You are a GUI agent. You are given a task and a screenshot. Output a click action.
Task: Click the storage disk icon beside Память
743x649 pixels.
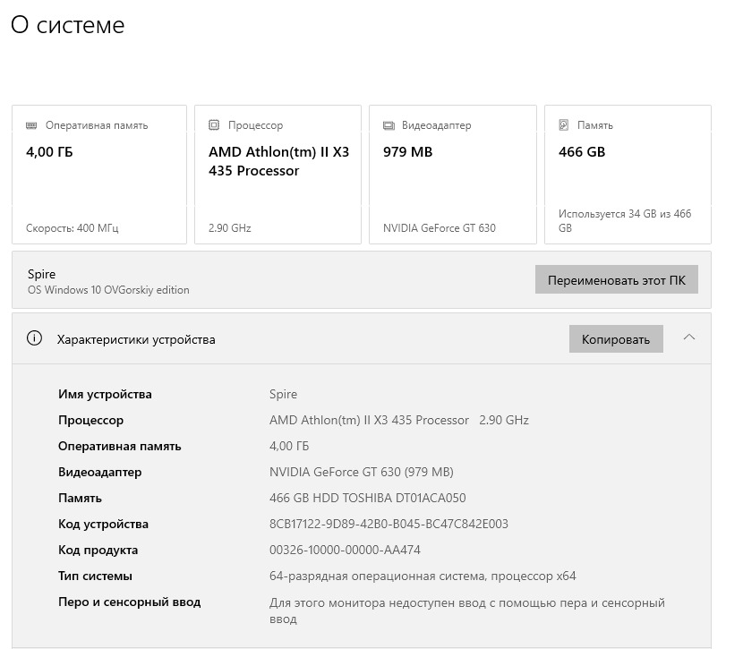563,125
